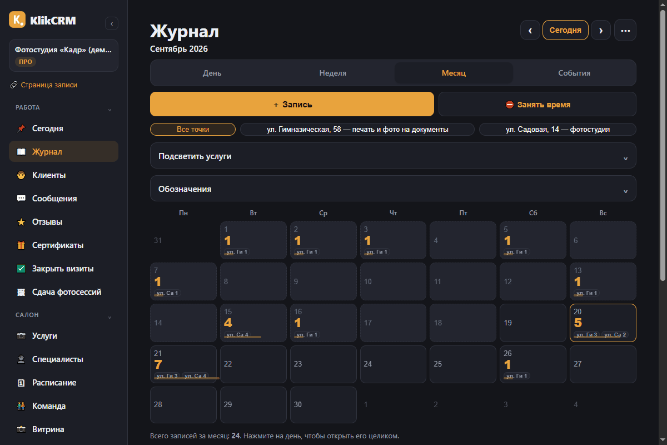Click the ул. Са 2 badge on day 20
This screenshot has width=667, height=445.
click(615, 335)
